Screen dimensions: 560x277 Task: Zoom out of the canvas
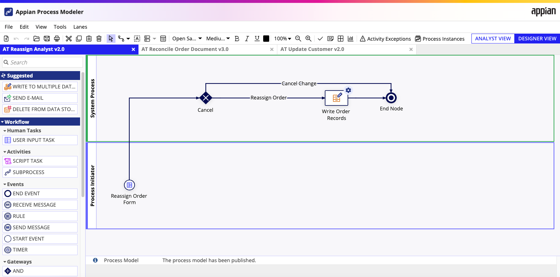coord(298,39)
